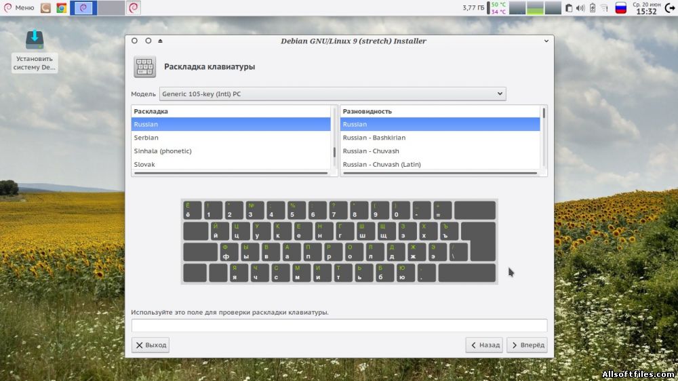The height and width of the screenshot is (381, 678).
Task: Click the second circle window control button
Action: tap(148, 41)
